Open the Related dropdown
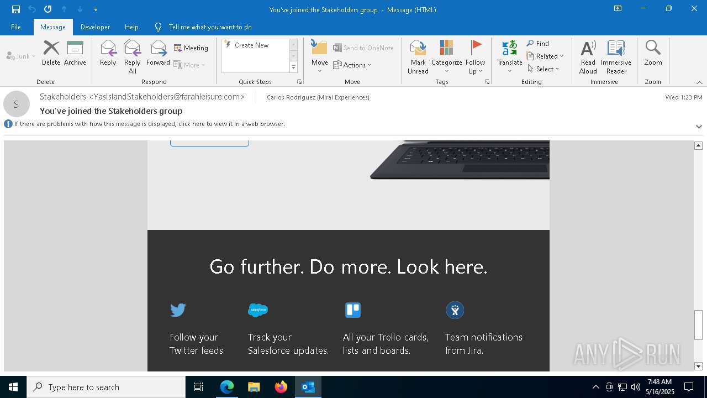 tap(545, 56)
